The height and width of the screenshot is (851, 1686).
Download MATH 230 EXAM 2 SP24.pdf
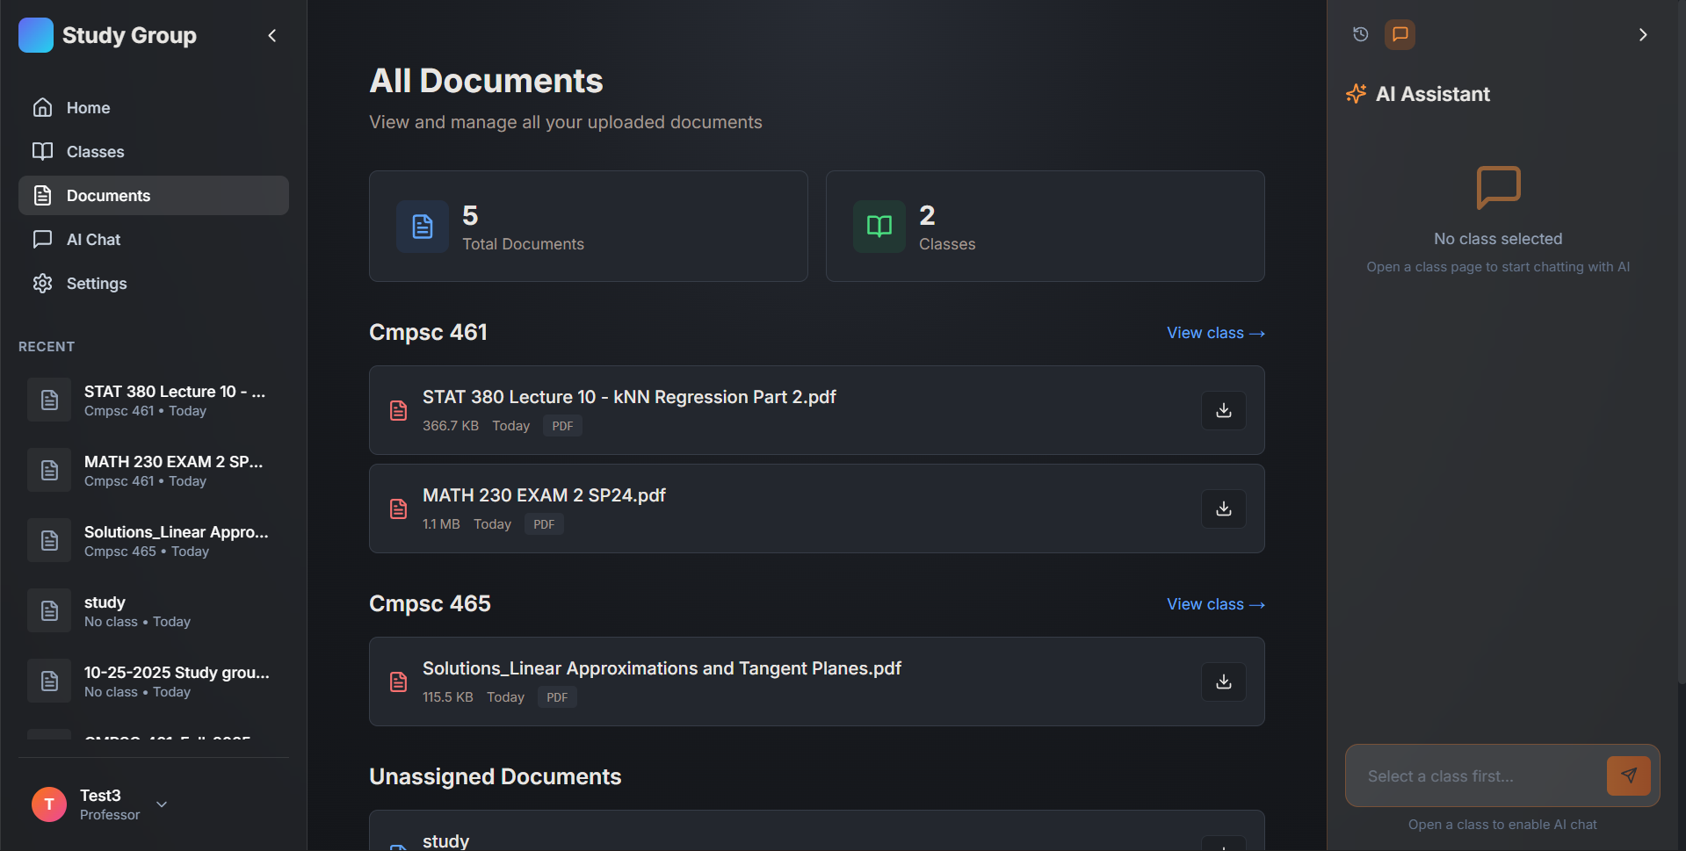pyautogui.click(x=1224, y=508)
